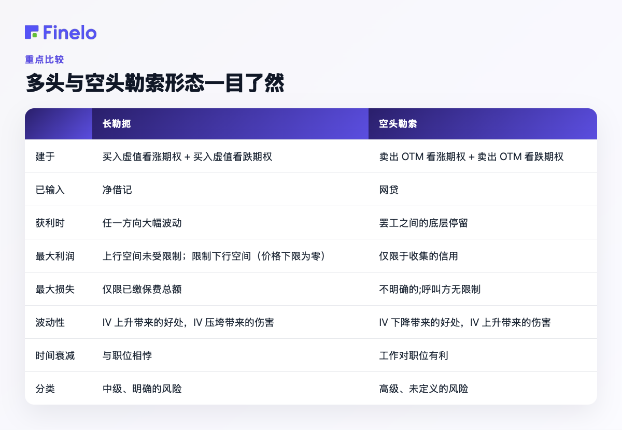
Task: Click cell '仅限于收集的信用'
Action: [x=418, y=256]
